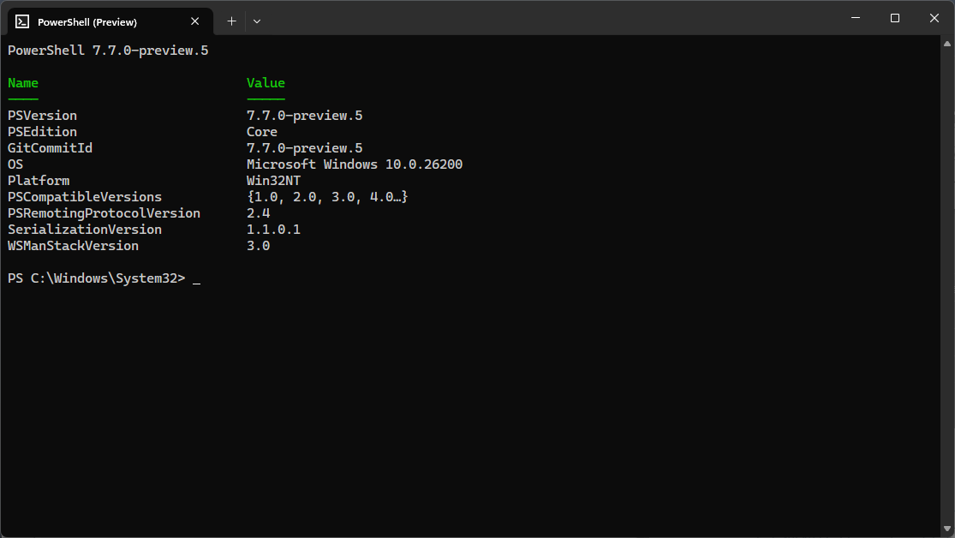
Task: Click the green 'Value' column header
Action: click(266, 83)
